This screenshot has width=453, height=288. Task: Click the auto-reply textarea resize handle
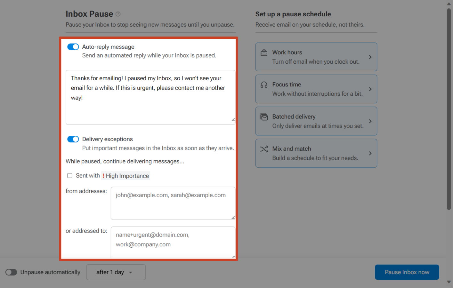click(x=233, y=120)
